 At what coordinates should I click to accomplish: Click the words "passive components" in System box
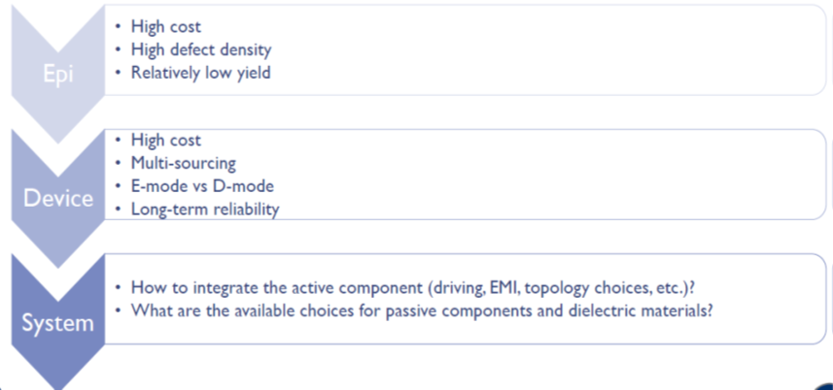465,310
